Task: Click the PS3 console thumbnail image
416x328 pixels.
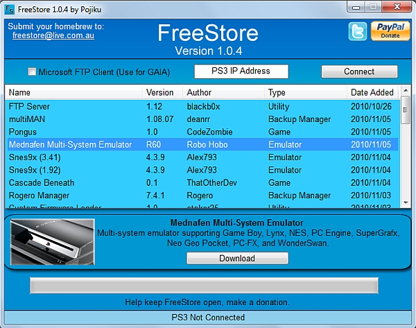Action: [53, 242]
